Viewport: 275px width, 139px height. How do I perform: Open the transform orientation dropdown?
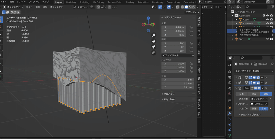pyautogui.click(x=80, y=7)
